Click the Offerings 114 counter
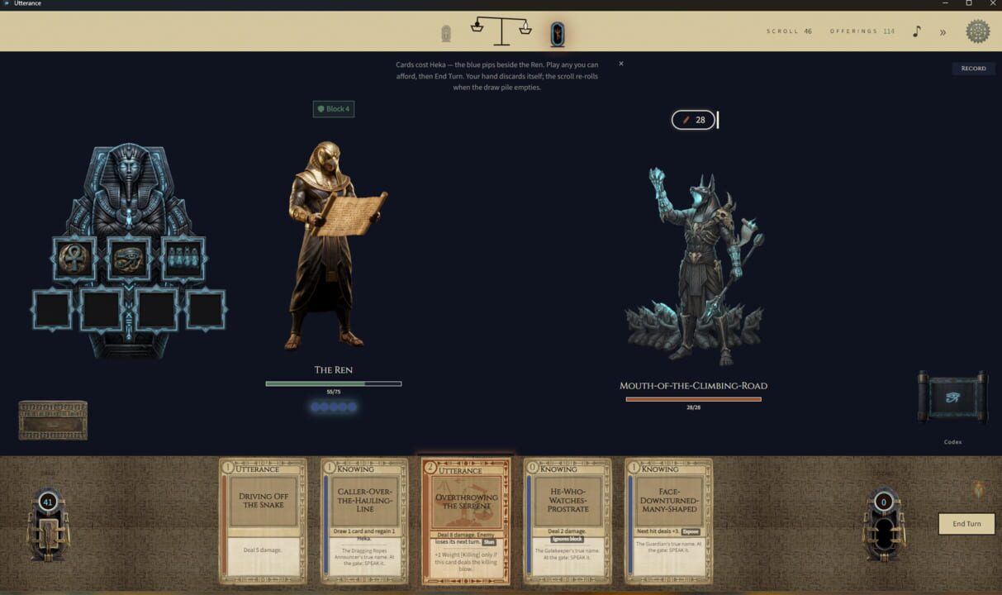Viewport: 1002px width, 595px height. click(862, 31)
